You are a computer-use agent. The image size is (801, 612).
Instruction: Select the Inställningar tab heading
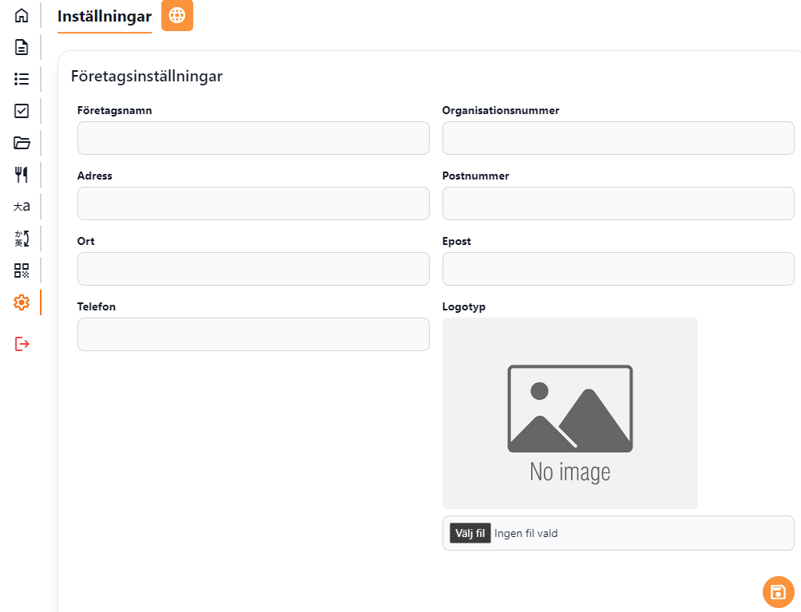105,16
